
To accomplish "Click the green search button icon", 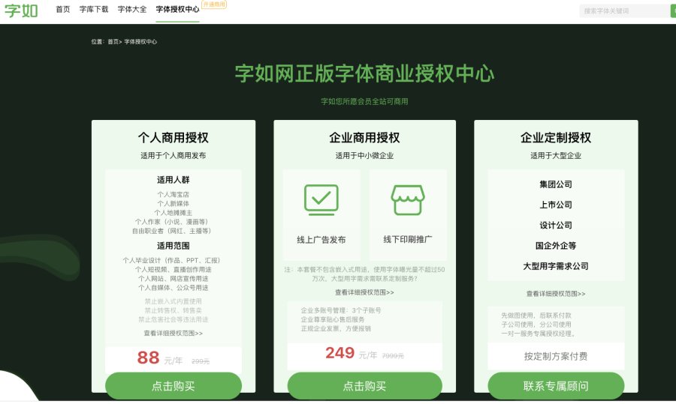I will tap(673, 10).
